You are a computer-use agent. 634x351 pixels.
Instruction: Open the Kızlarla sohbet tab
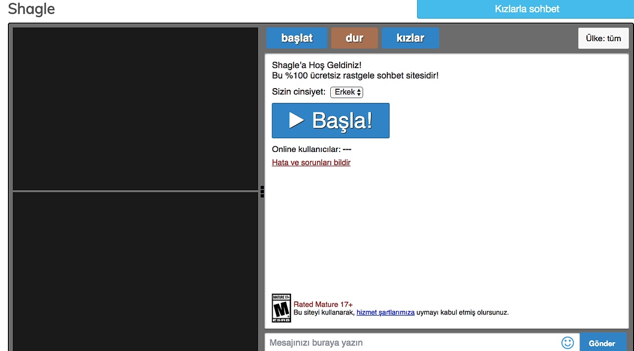526,9
